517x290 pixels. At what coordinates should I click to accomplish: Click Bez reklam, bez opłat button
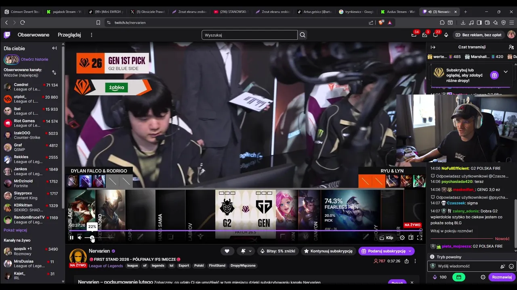click(478, 35)
